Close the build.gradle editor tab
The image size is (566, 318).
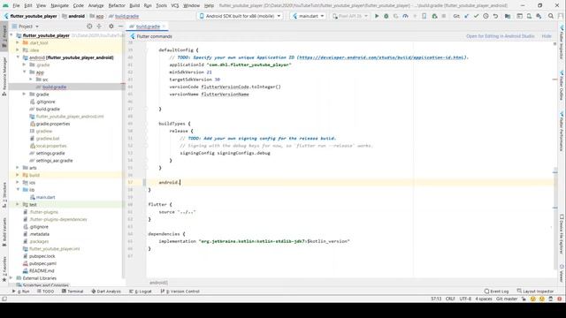tap(164, 26)
